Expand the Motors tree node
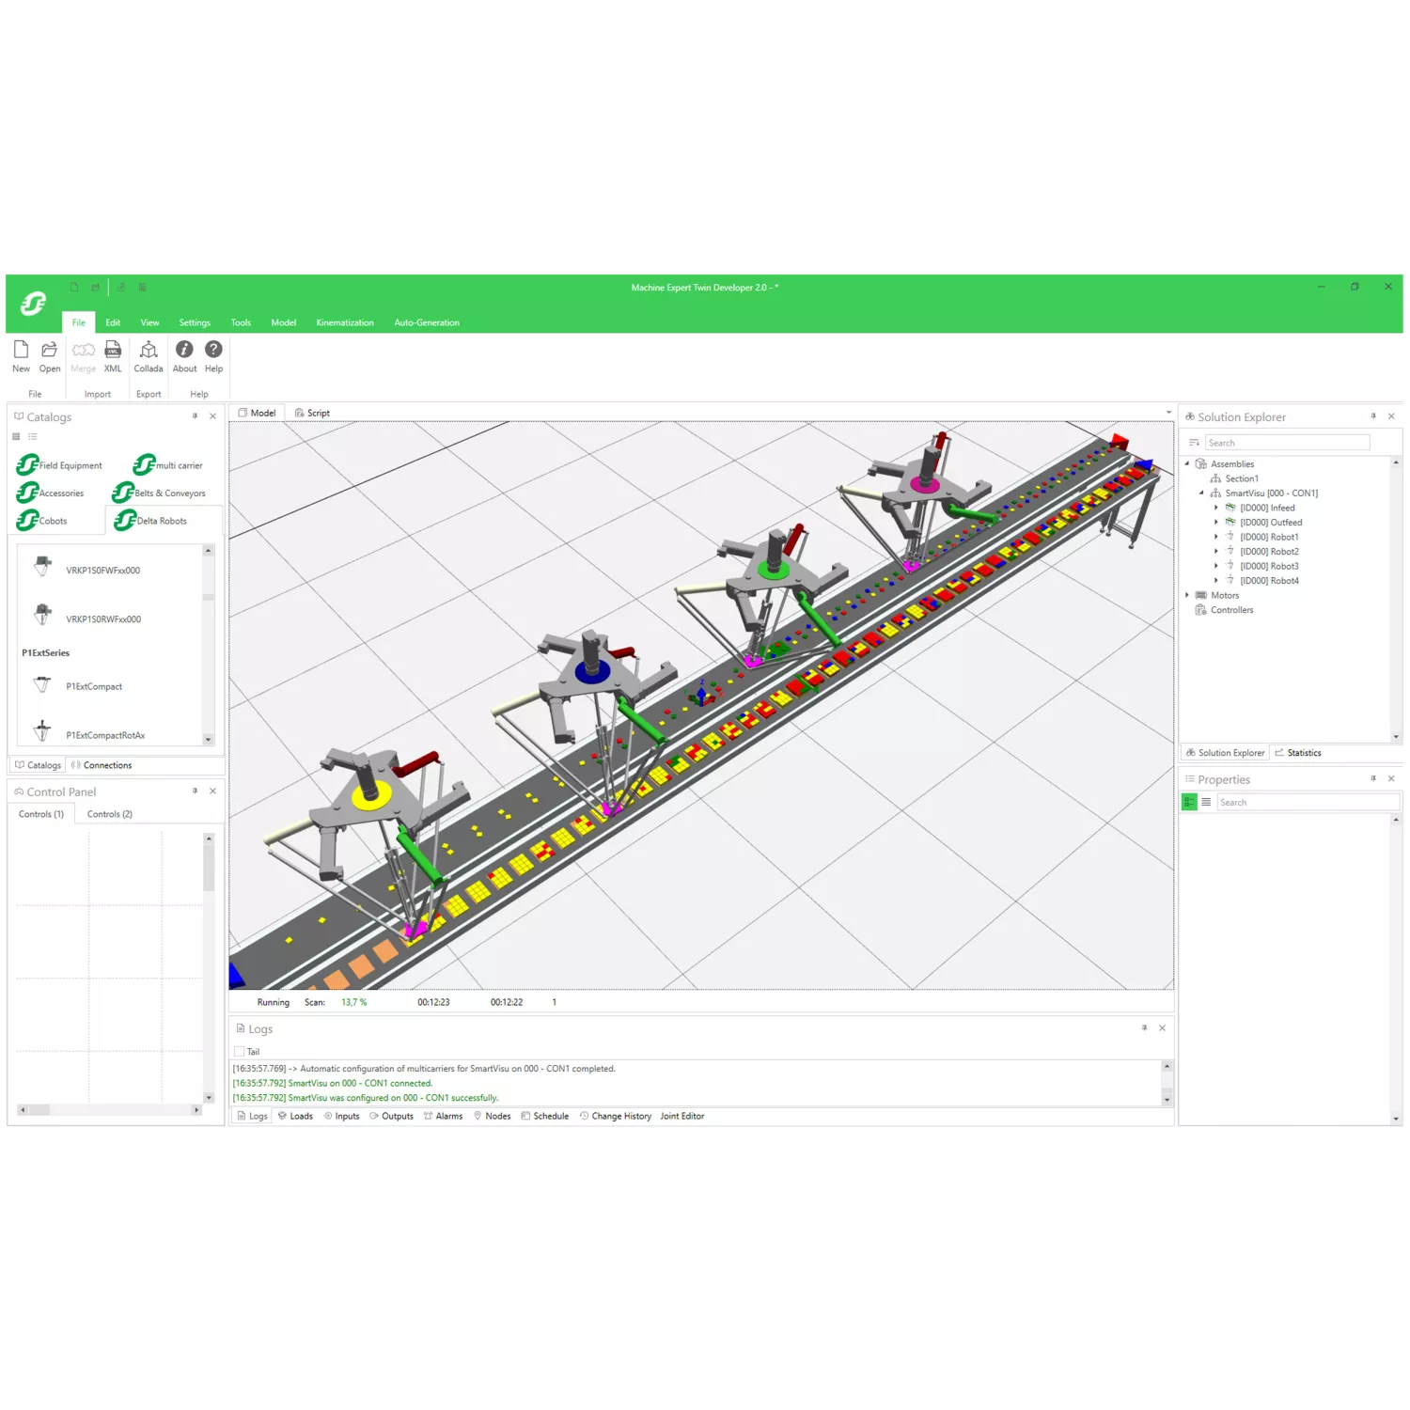 pos(1187,595)
